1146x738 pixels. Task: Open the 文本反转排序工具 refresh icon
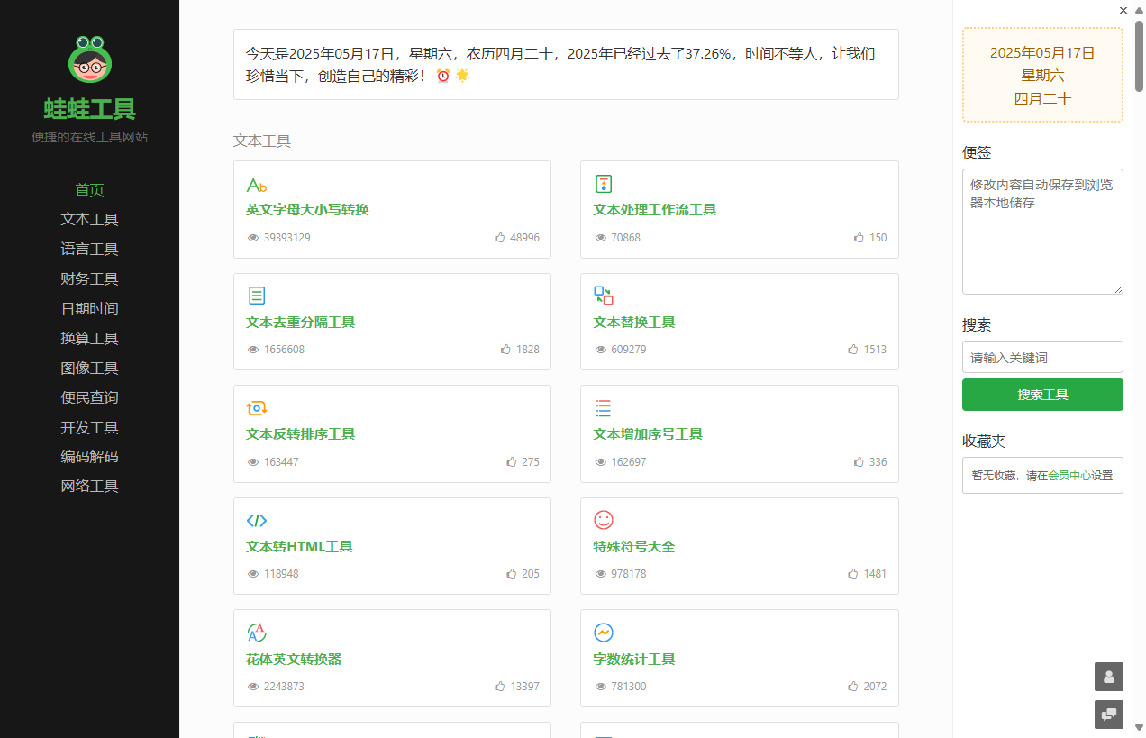click(x=256, y=408)
